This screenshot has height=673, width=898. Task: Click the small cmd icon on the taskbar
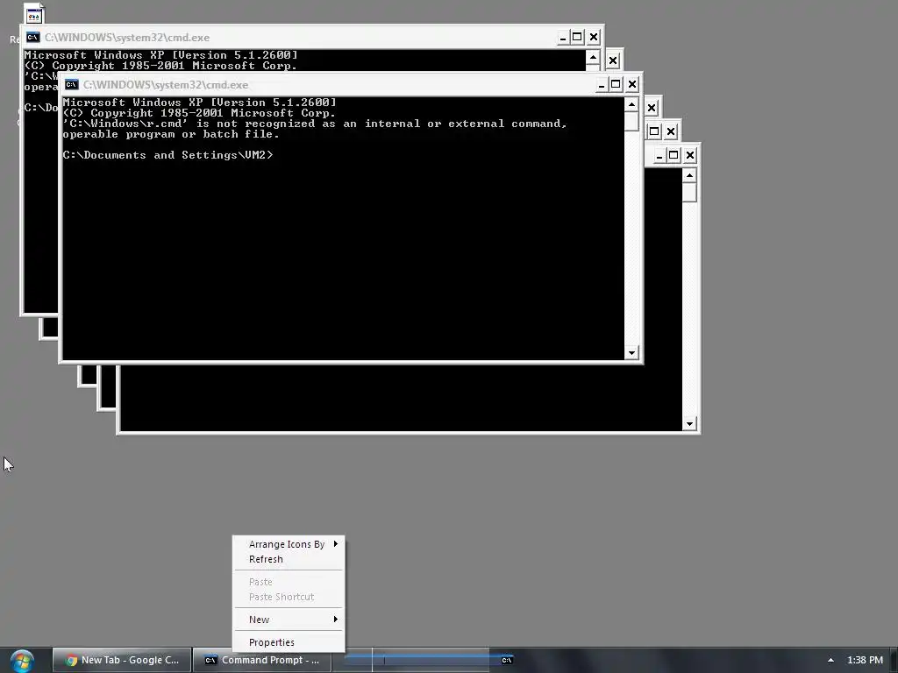[x=507, y=660]
